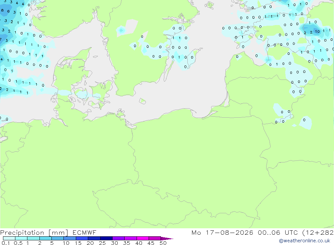
Task: Click the "ECMWF" model name text
Action: tap(85, 232)
